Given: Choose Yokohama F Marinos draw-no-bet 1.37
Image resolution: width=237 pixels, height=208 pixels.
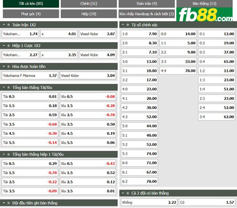Looking at the screenshot, I should click(x=30, y=76).
